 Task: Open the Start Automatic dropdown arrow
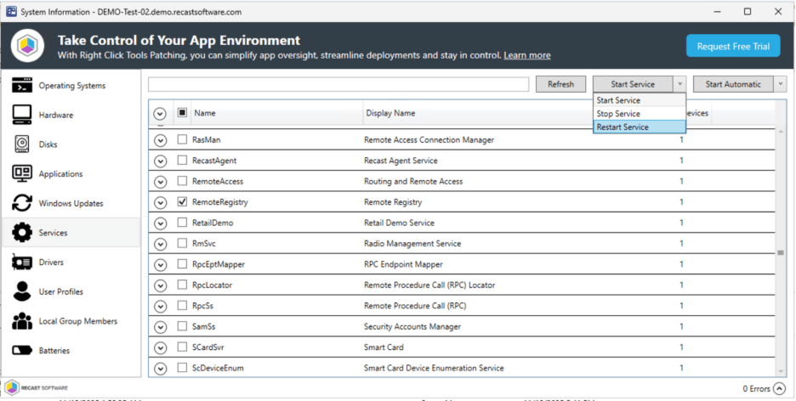click(x=780, y=84)
